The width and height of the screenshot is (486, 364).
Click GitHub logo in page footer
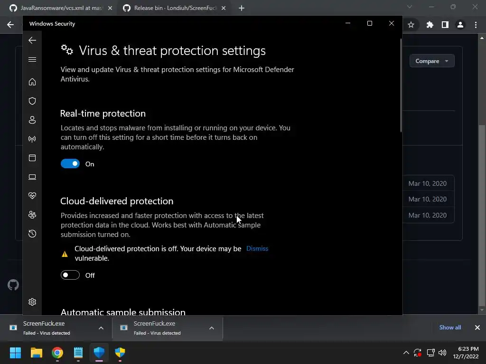[13, 285]
